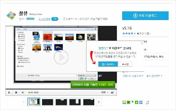This screenshot has width=176, height=110.
Task: Click the blue memo share icon
Action: click(141, 102)
